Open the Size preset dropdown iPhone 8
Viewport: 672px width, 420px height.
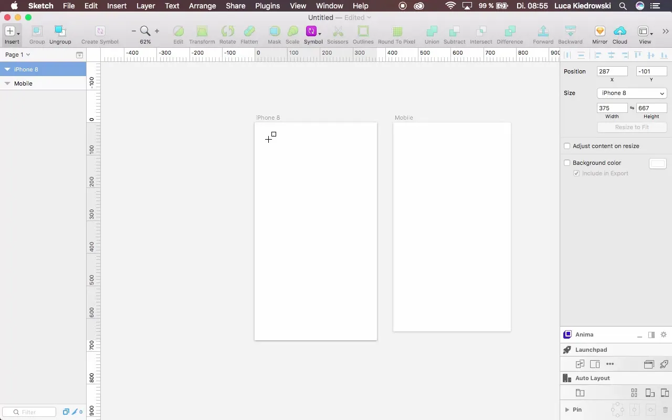pos(632,93)
